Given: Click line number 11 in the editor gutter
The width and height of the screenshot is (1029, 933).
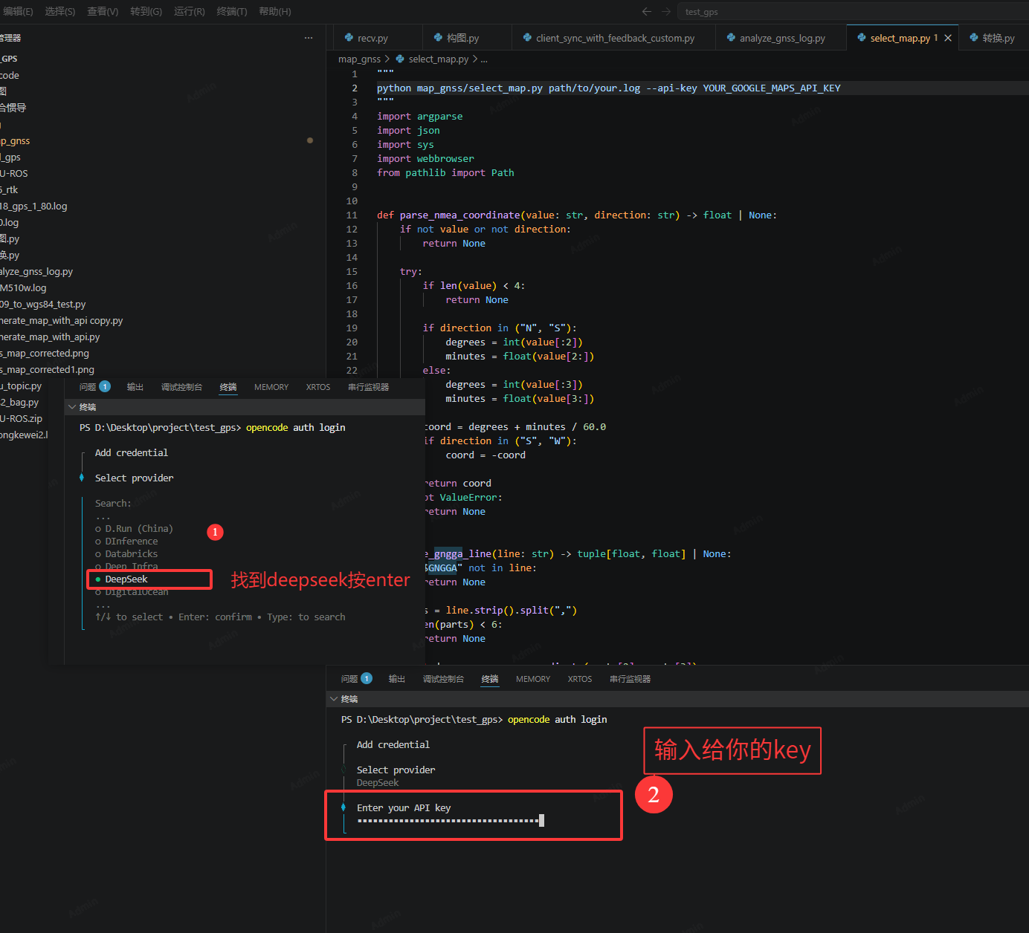Looking at the screenshot, I should point(352,215).
